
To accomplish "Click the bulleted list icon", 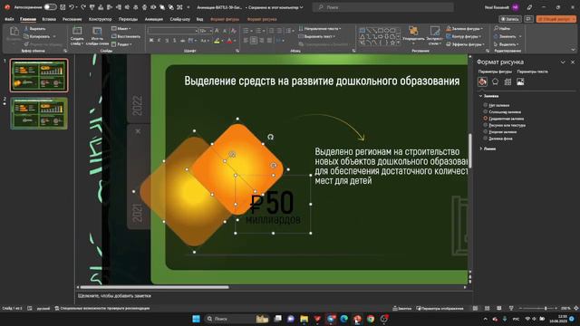I will tap(246, 31).
